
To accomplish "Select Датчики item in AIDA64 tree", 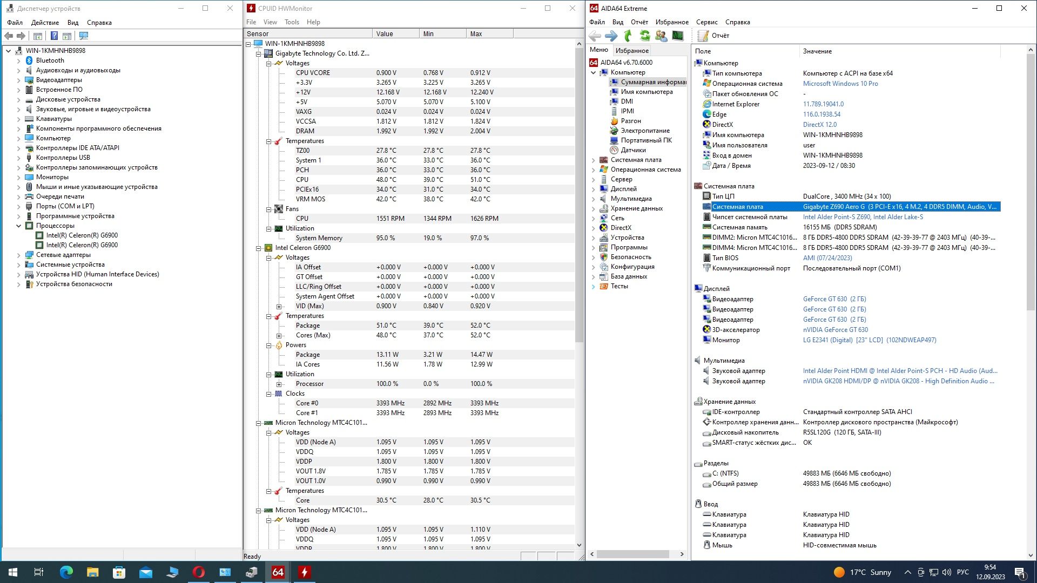I will tap(633, 150).
